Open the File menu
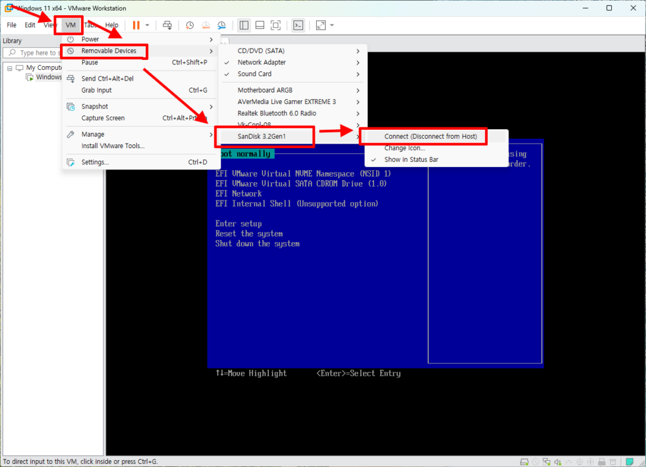The width and height of the screenshot is (646, 467). point(11,25)
